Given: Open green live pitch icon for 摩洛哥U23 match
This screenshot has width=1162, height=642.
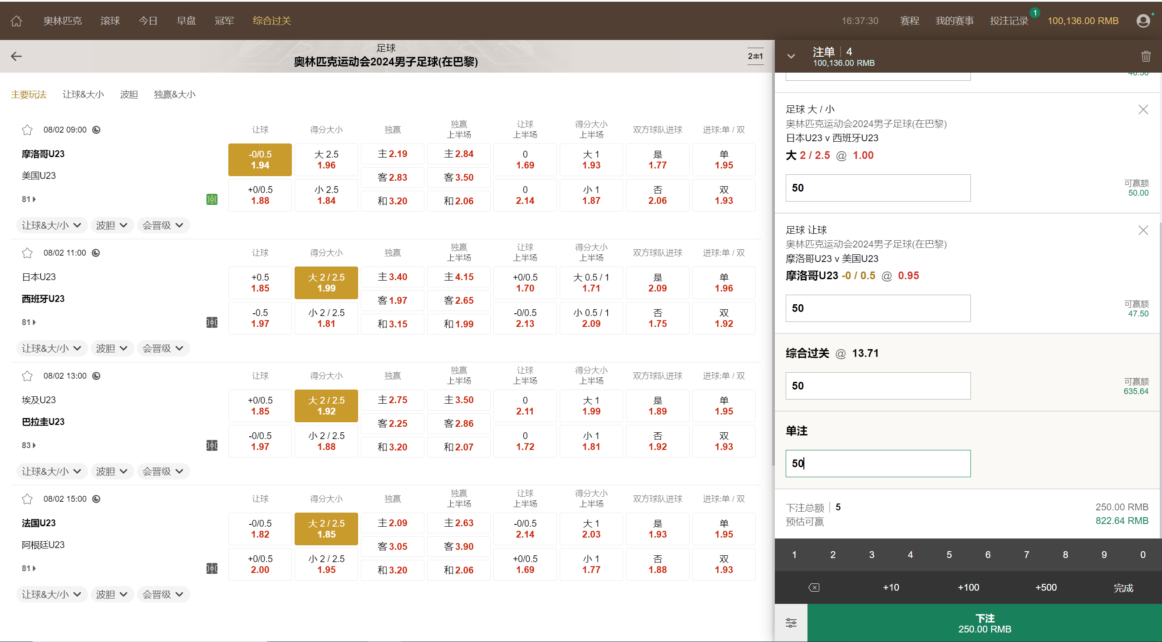Looking at the screenshot, I should tap(212, 199).
